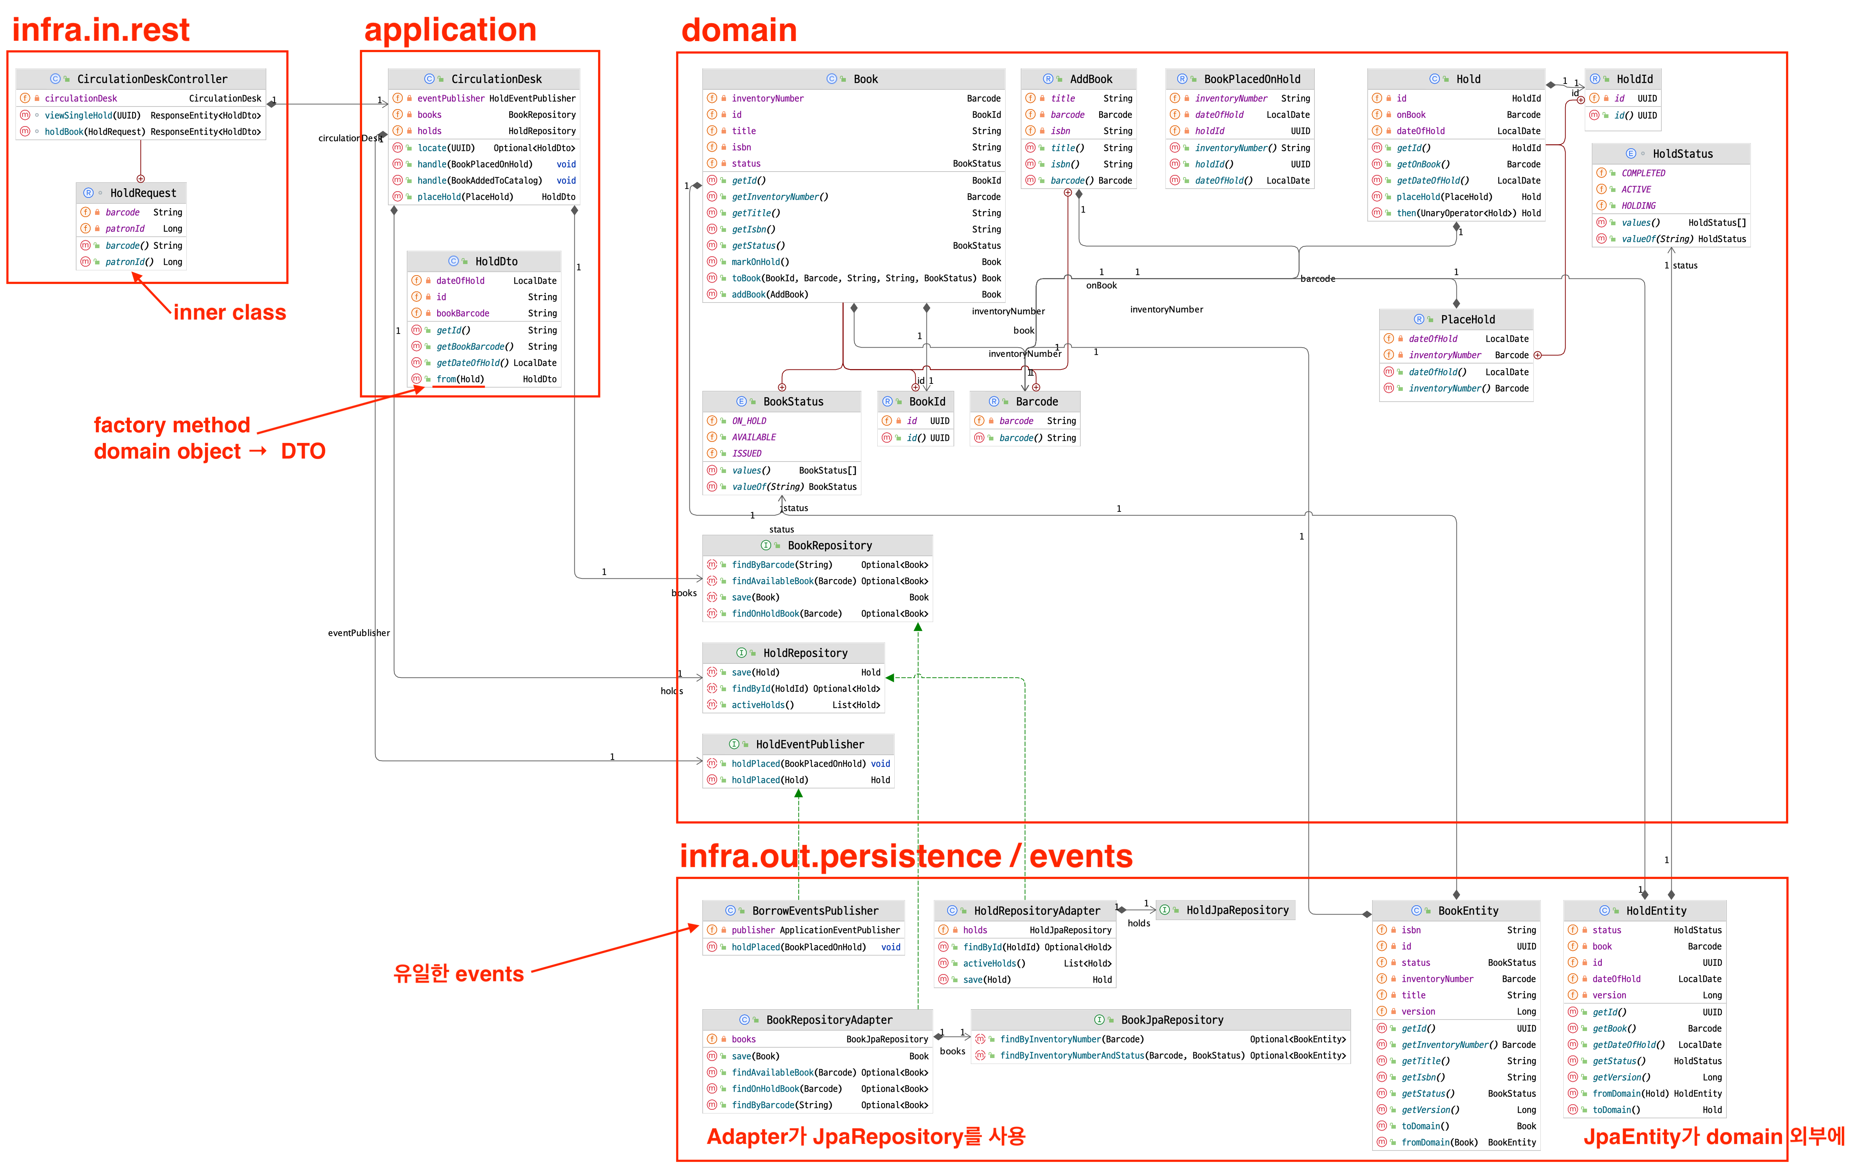Click the class icon beside BookRepositoryAdapter

coord(744,1020)
